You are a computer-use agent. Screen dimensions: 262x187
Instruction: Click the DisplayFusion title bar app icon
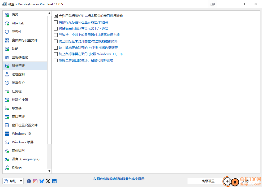tap(5, 4)
